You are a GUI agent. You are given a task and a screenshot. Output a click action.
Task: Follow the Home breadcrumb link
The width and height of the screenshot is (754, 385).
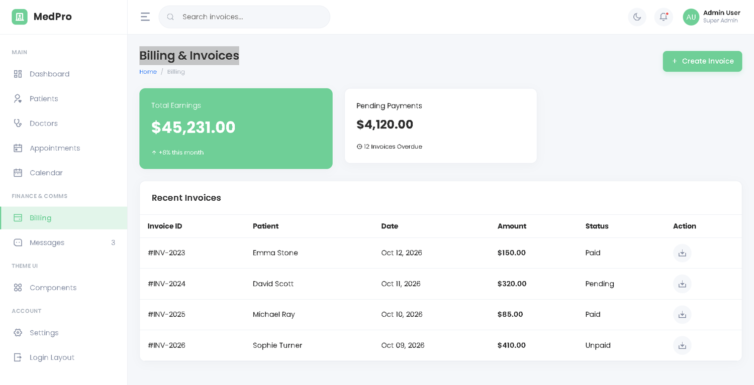pos(148,72)
